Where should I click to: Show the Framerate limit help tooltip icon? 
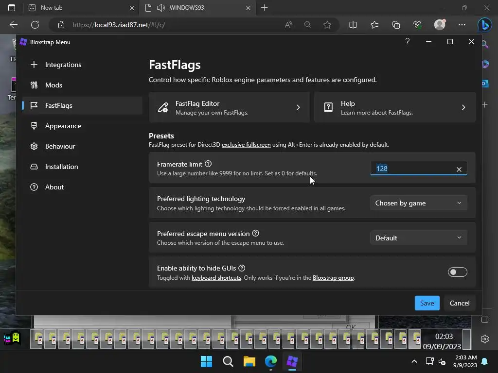point(208,164)
